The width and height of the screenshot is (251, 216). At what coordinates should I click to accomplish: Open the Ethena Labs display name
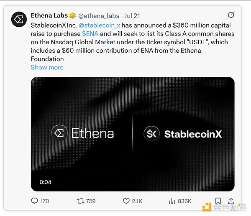[x=49, y=16]
